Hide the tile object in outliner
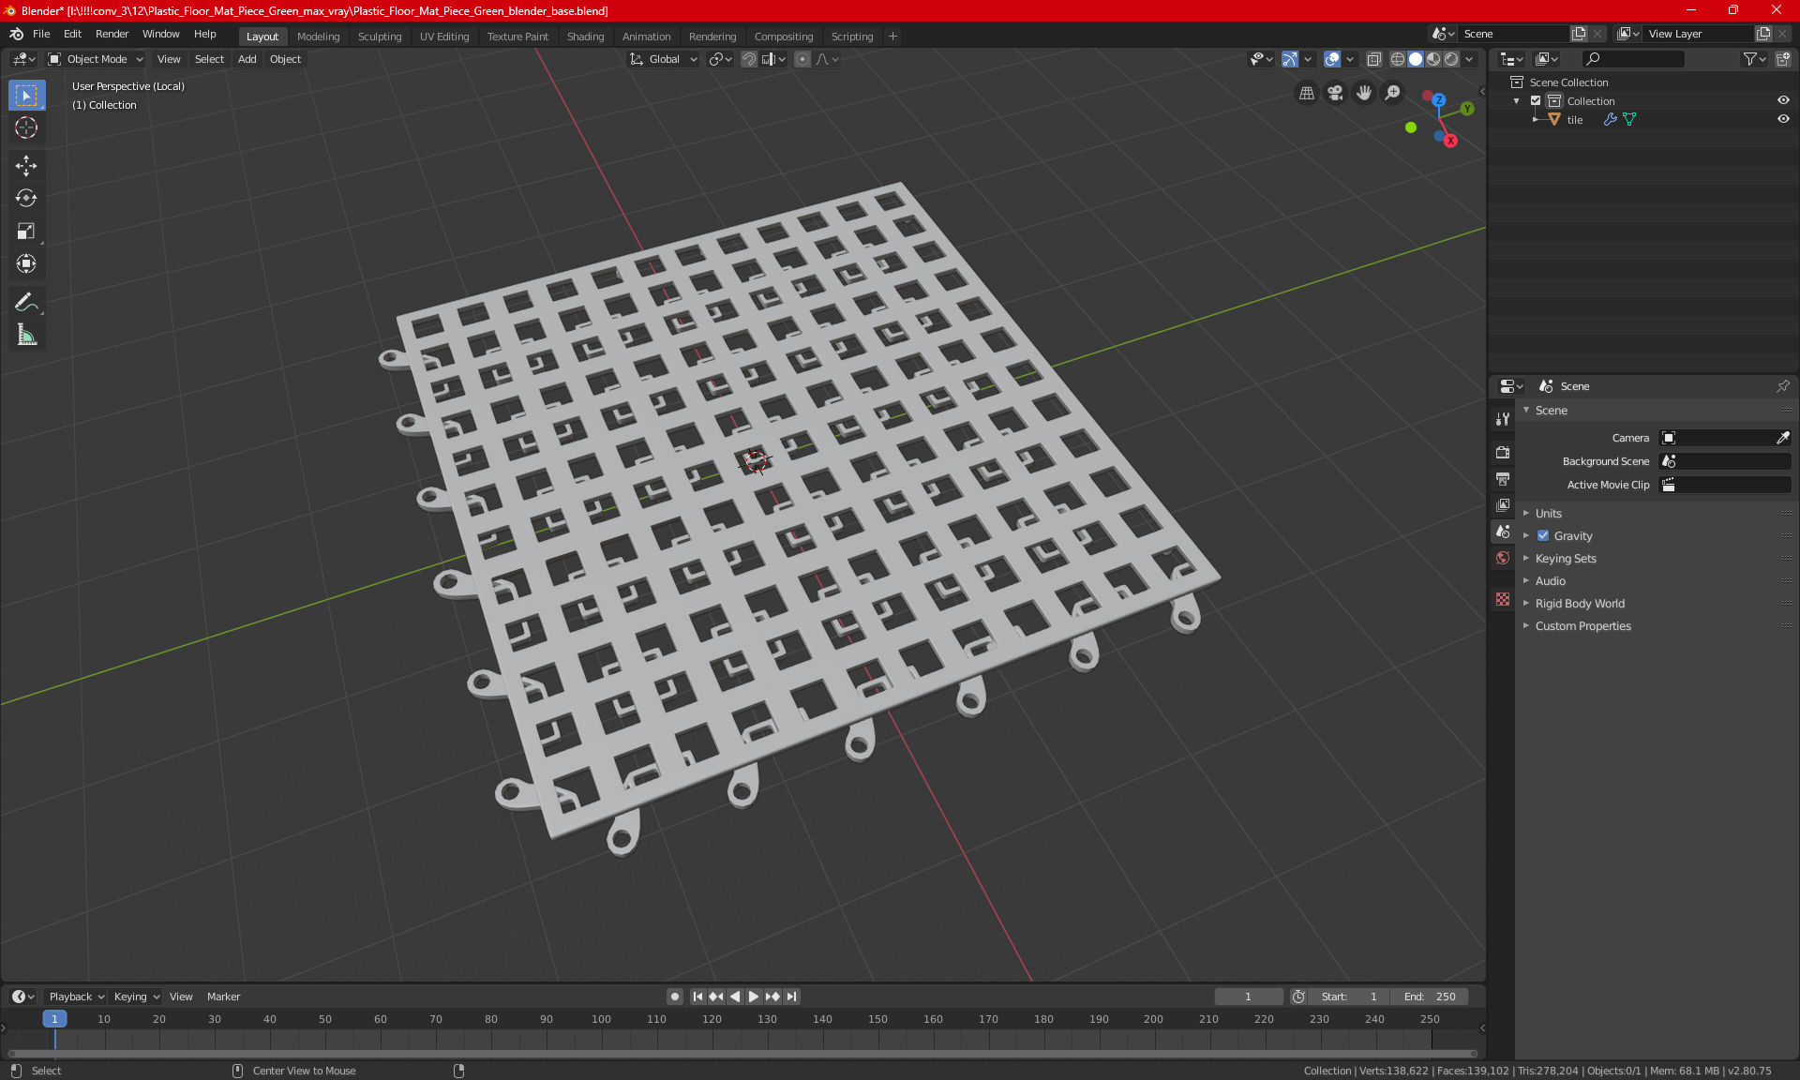Viewport: 1800px width, 1080px height. [1783, 119]
